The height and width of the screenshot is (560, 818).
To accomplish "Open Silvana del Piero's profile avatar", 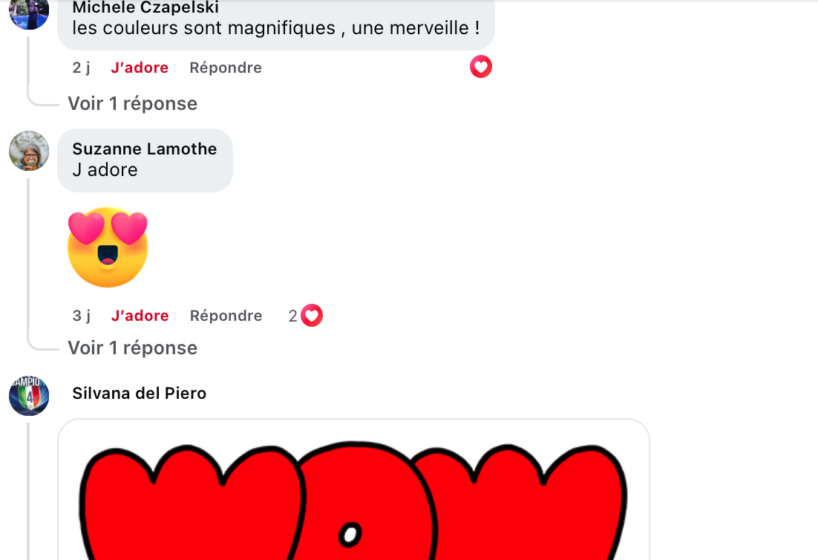I will 29,396.
